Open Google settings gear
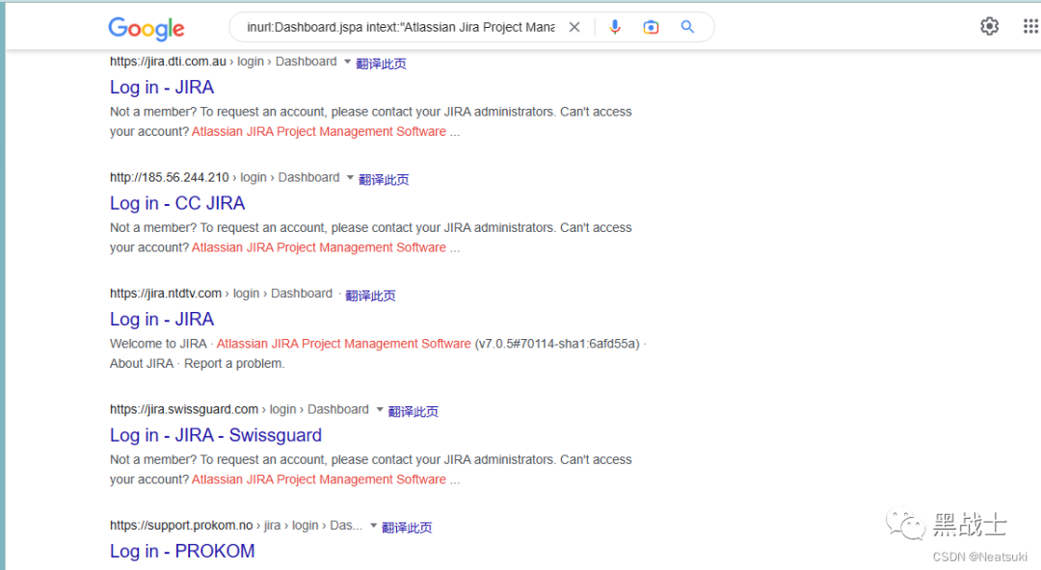The height and width of the screenshot is (570, 1041). [x=989, y=26]
